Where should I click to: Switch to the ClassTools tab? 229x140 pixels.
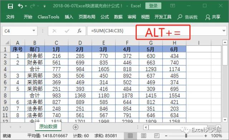pyautogui.click(x=49, y=17)
